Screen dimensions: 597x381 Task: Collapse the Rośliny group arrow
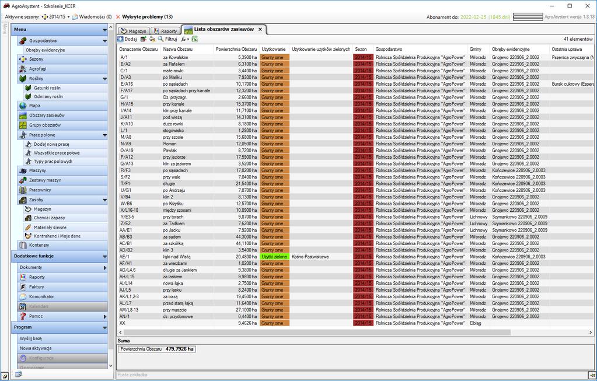104,79
